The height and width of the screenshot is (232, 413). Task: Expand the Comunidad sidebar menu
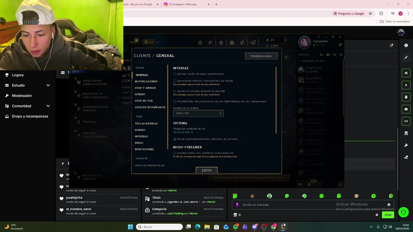pos(27,106)
